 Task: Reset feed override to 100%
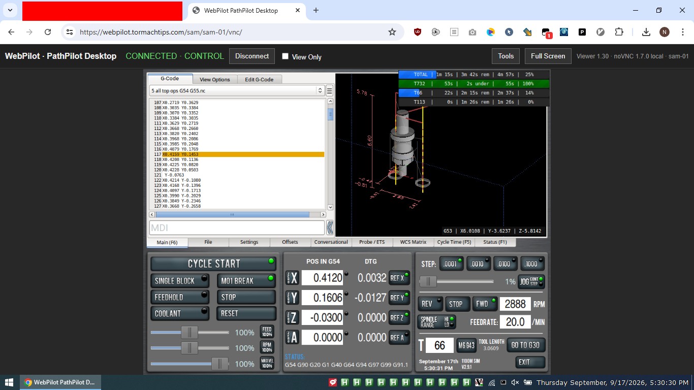click(x=267, y=332)
